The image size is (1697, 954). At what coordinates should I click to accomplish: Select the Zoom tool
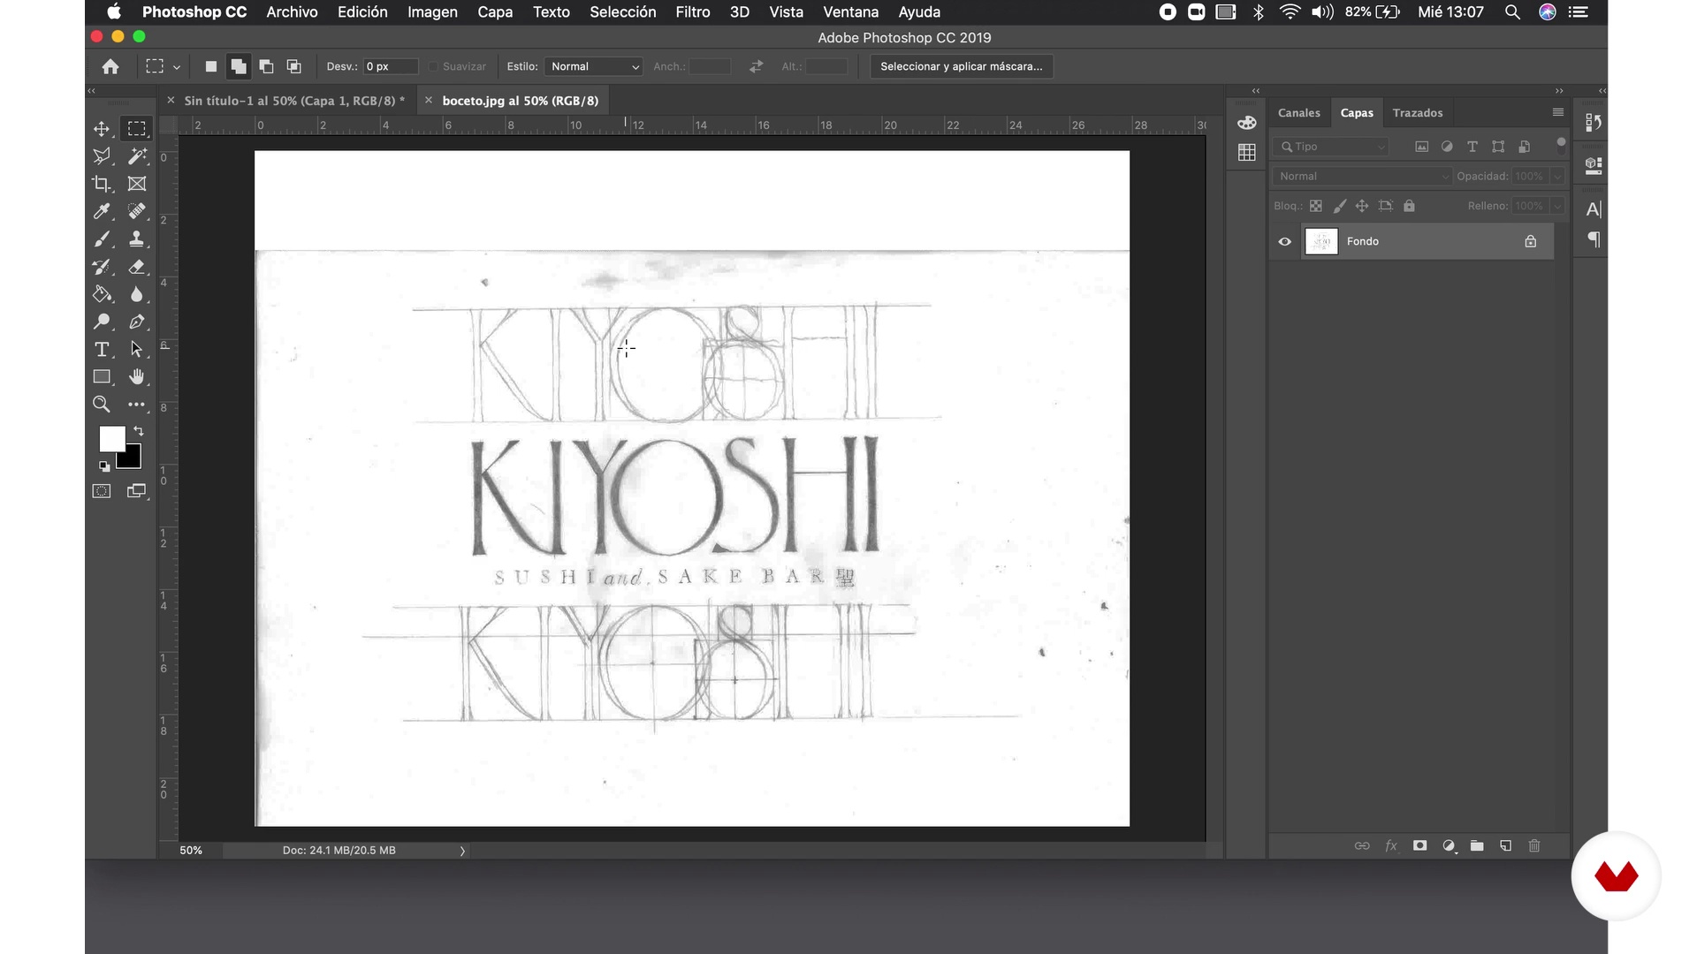(x=102, y=405)
